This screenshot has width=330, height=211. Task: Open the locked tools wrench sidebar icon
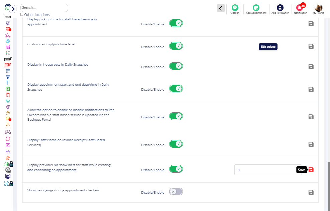8,184
